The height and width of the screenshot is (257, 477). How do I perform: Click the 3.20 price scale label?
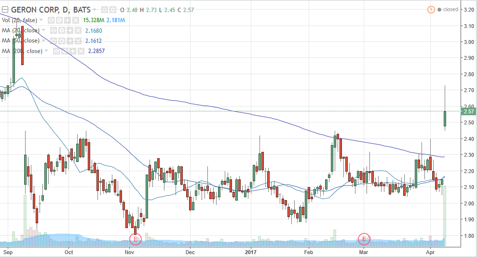(469, 10)
